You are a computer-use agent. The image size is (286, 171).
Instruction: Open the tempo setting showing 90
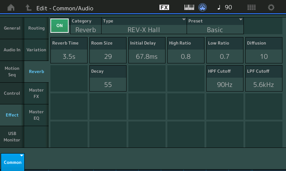click(225, 7)
